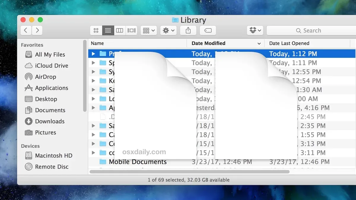The image size is (356, 200).
Task: Click the Edit Tags toolbar button
Action: [x=208, y=31]
